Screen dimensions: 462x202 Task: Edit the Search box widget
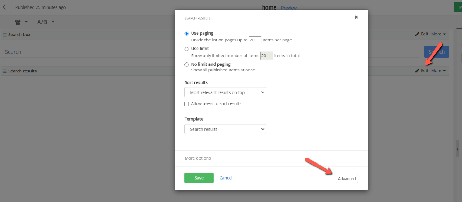[422, 34]
